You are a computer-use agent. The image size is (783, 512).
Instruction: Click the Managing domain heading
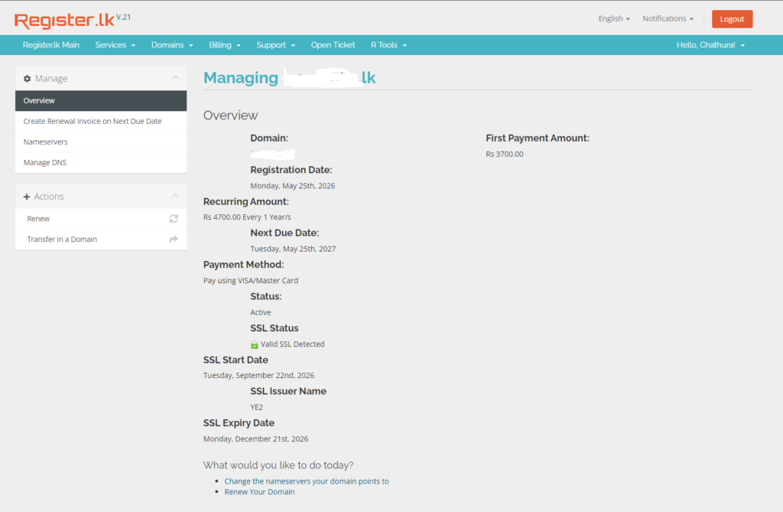coord(289,77)
